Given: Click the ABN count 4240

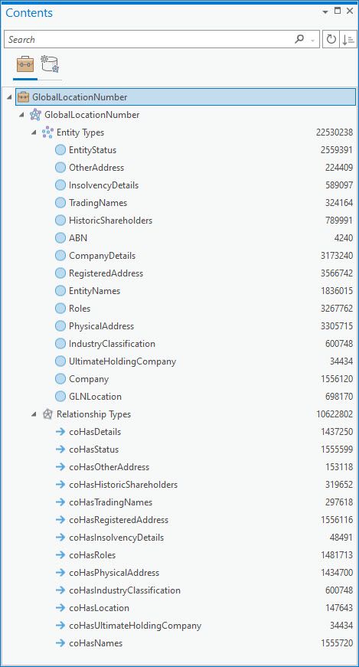Looking at the screenshot, I should pyautogui.click(x=344, y=238).
